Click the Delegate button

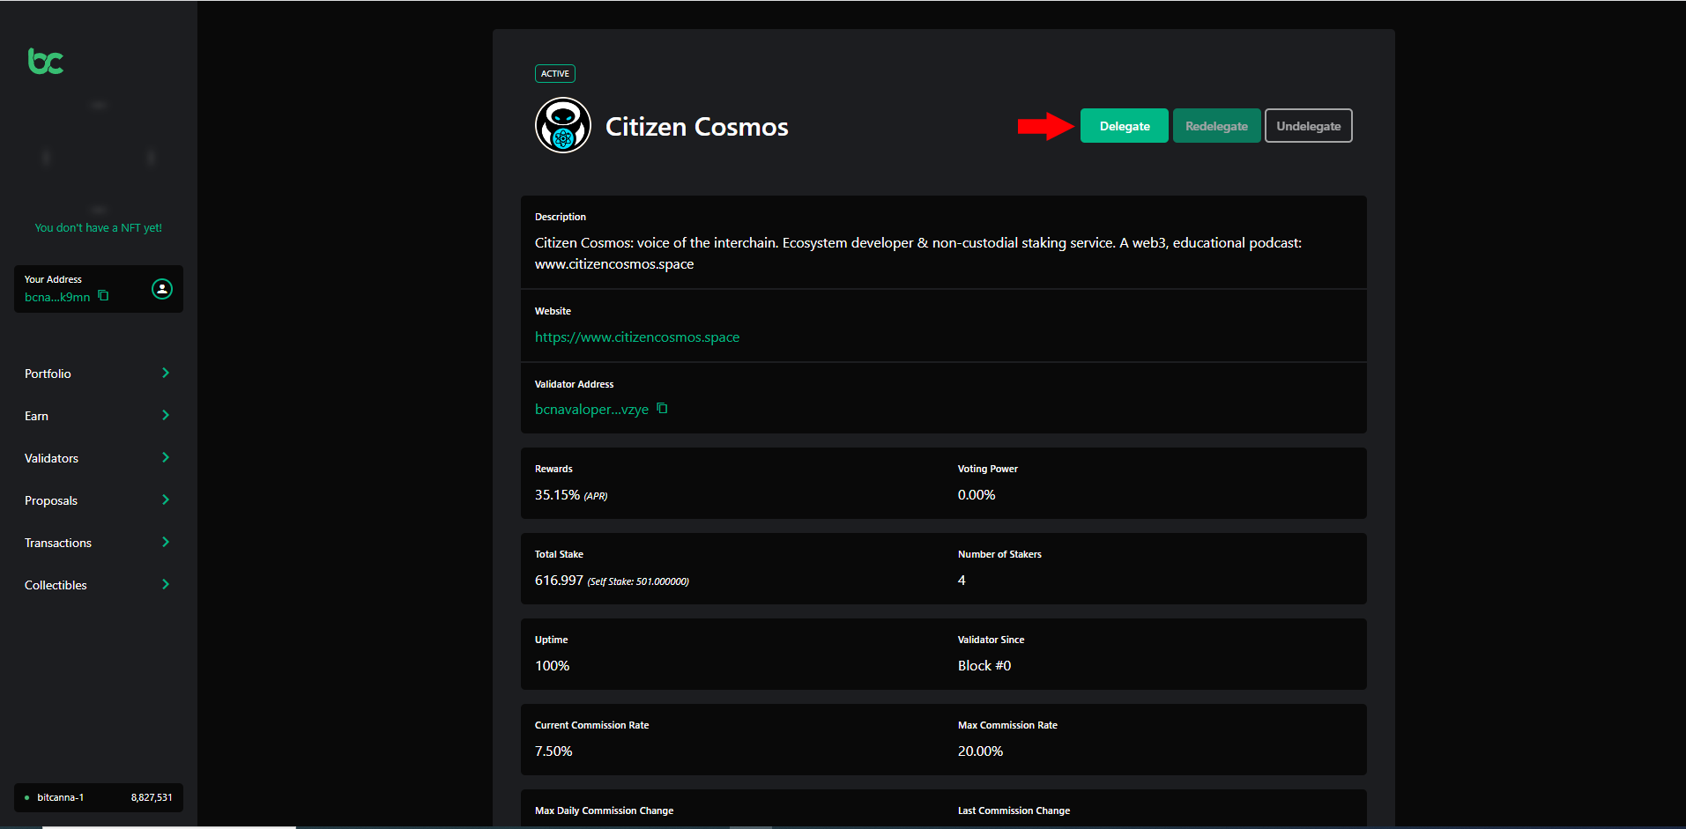coord(1125,126)
